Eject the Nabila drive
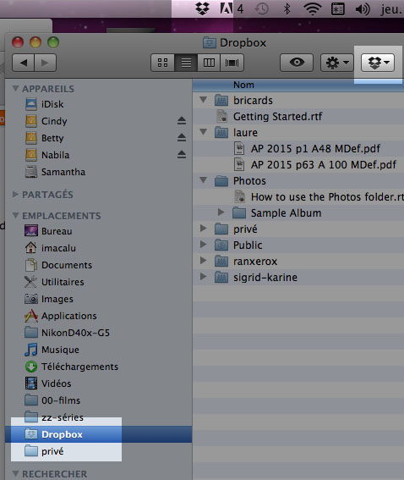Screen dimensions: 404x480 (x=182, y=155)
